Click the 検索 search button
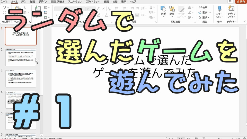Image resolution: width=247 pixels, height=139 pixels. [x=203, y=7]
